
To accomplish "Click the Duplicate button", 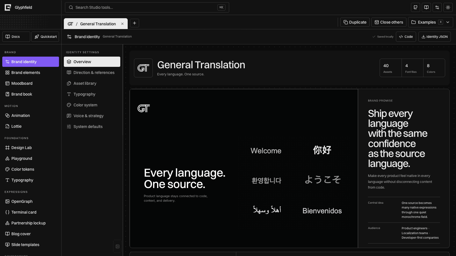I will point(355,22).
